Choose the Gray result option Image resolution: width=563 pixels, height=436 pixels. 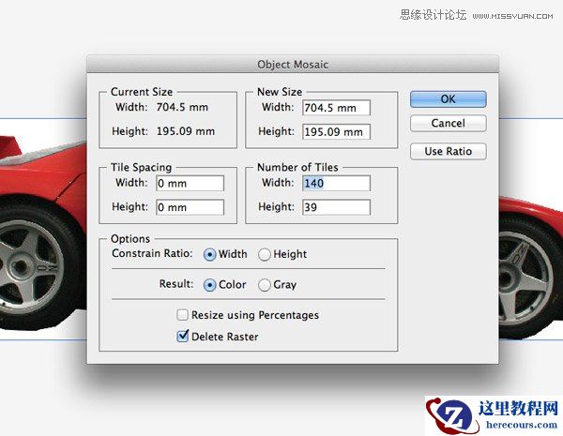point(265,285)
